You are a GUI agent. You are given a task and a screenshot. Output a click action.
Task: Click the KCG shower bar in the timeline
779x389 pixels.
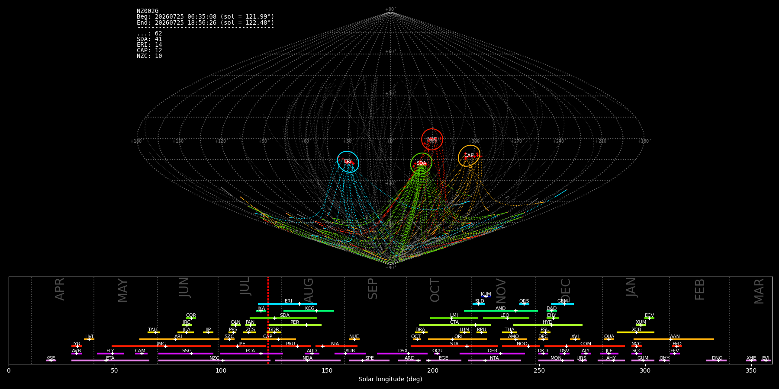309,311
